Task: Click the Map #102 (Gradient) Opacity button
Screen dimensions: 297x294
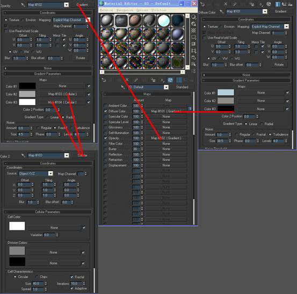Action: [x=166, y=138]
